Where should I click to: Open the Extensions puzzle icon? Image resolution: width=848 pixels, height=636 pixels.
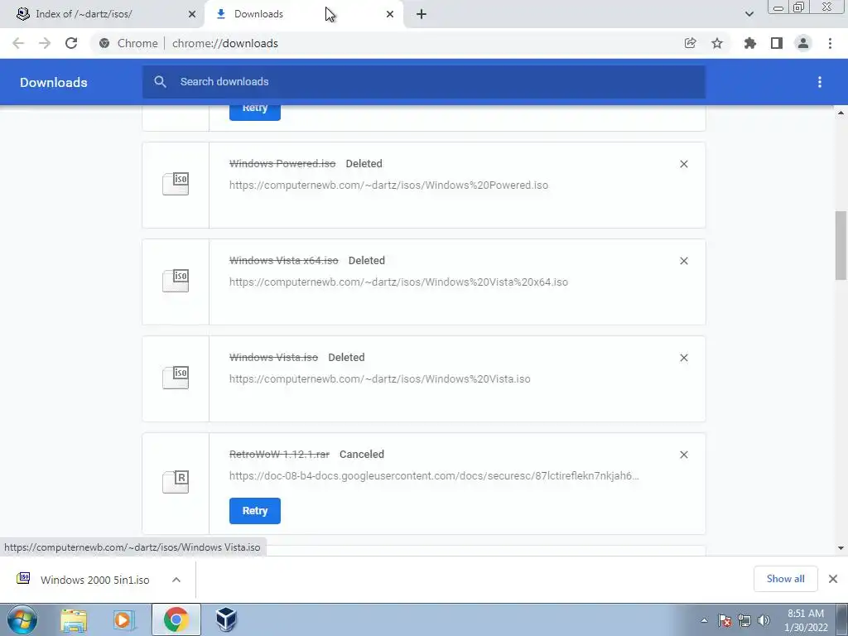point(749,43)
